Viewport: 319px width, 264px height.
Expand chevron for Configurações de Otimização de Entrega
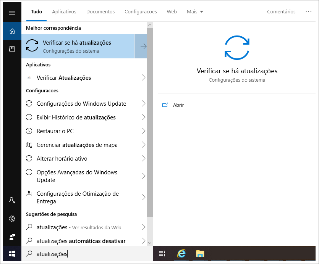[144, 197]
